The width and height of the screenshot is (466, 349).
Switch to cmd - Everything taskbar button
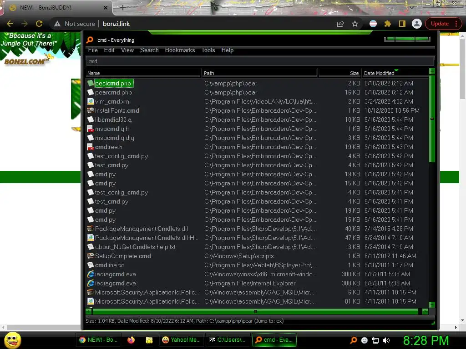(x=274, y=340)
